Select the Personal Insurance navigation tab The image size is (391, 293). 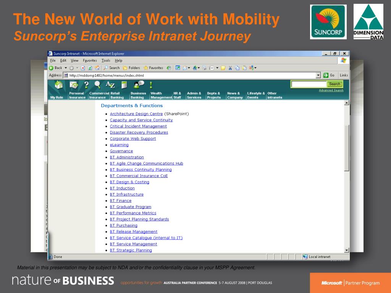[x=77, y=95]
